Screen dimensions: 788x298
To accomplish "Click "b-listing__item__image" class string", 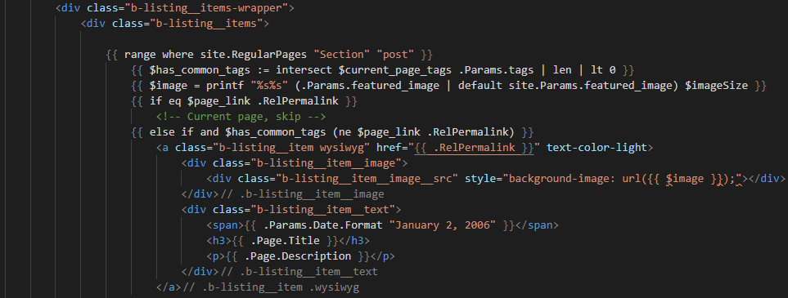I will coord(329,163).
